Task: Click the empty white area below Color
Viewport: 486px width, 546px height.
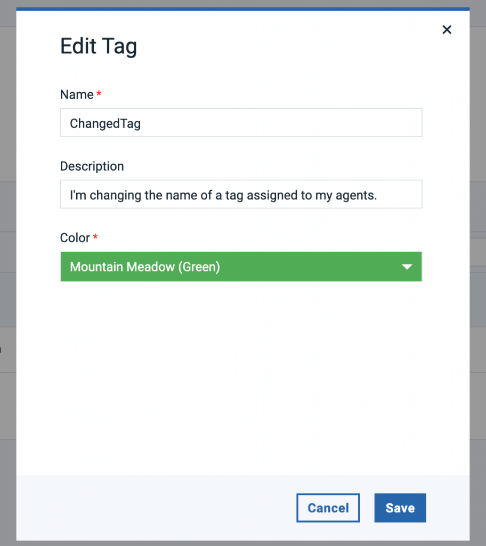Action: 243,373
